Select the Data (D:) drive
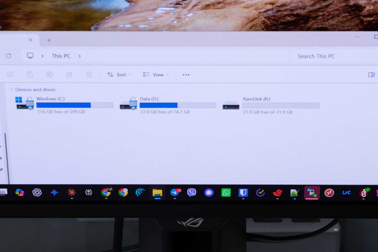This screenshot has height=252, width=378. pyautogui.click(x=168, y=105)
